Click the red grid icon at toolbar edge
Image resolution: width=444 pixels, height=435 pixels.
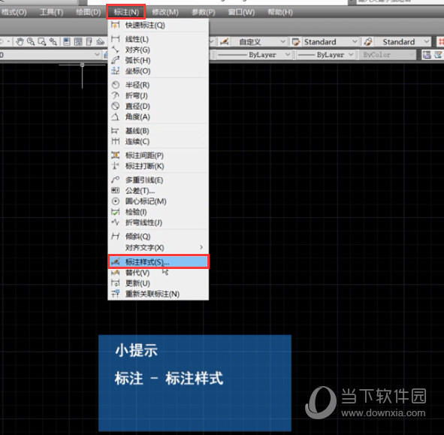coord(440,42)
